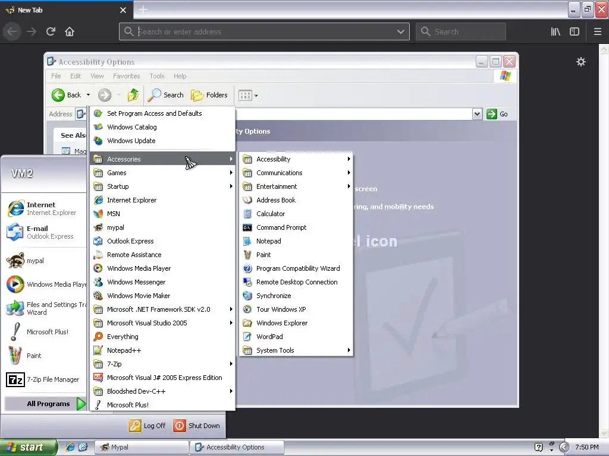Open the Tools menu
Viewport: 609px width, 456px height.
[x=157, y=76]
